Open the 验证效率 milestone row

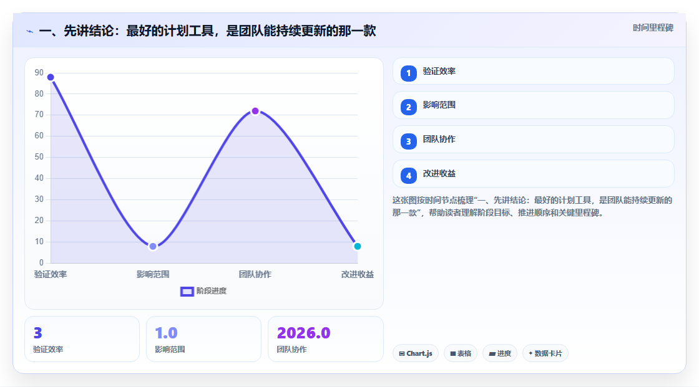click(x=533, y=71)
